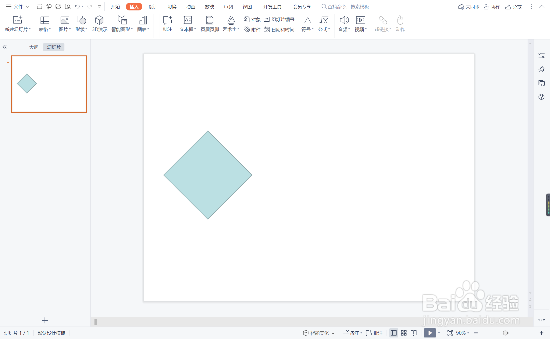Start slideshow with the play button
The height and width of the screenshot is (339, 550).
click(430, 333)
